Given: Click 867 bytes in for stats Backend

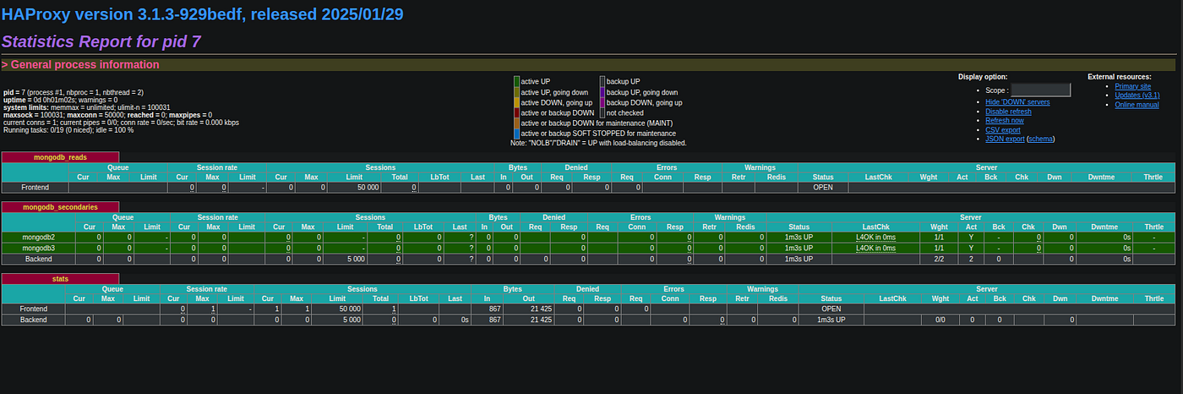Looking at the screenshot, I should click(495, 320).
